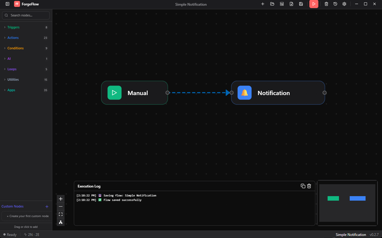The width and height of the screenshot is (382, 238).
Task: Import a flow using the file import icon
Action: click(x=291, y=4)
